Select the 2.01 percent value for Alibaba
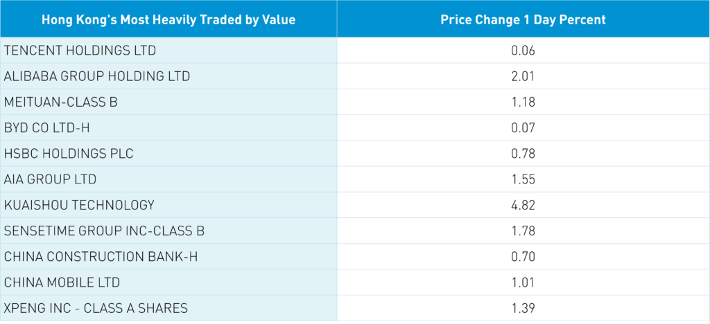The image size is (710, 324). click(523, 76)
